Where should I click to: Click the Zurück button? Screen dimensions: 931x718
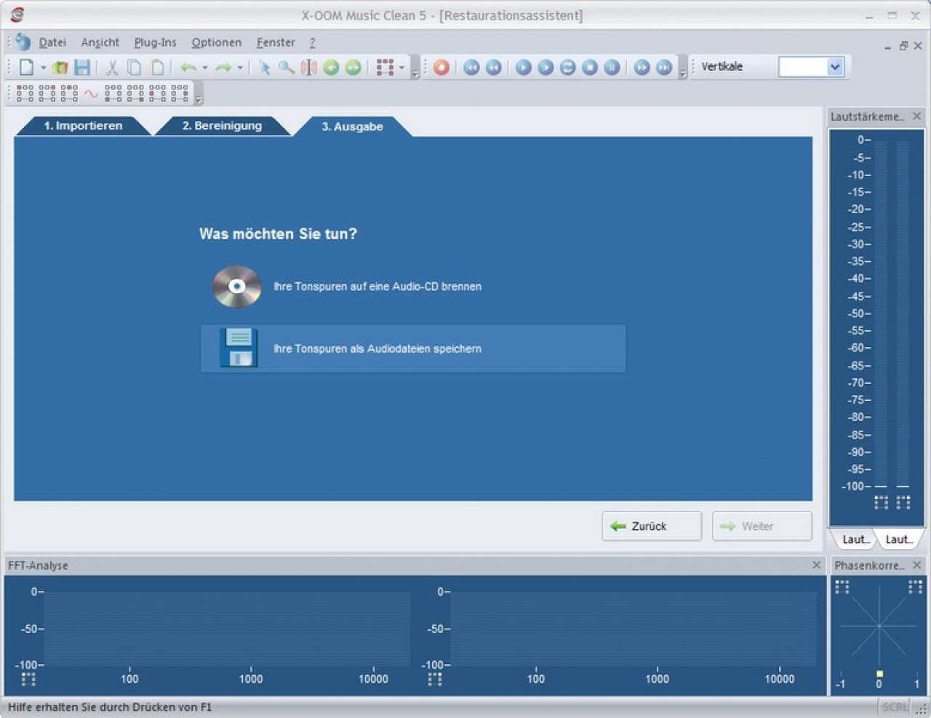click(651, 526)
